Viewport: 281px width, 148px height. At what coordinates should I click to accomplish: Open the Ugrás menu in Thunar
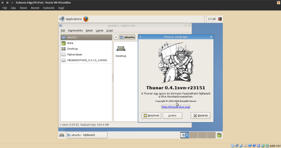(x=99, y=31)
